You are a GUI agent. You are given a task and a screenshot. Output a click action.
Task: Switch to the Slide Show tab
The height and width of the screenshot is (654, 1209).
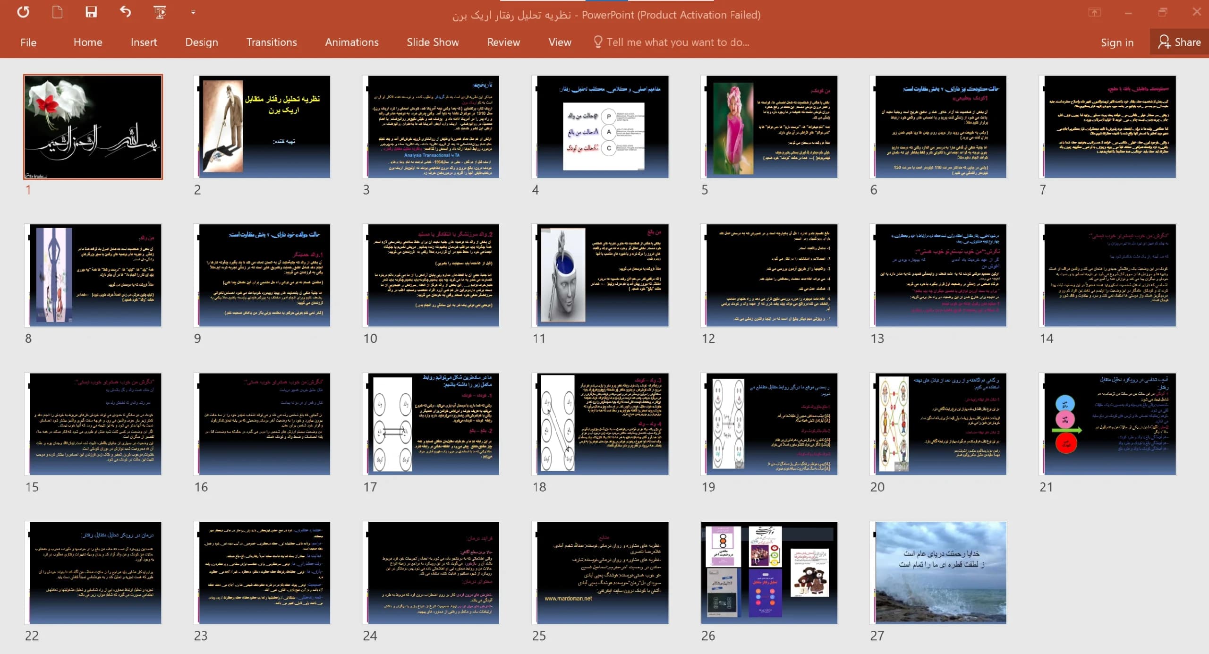[433, 42]
